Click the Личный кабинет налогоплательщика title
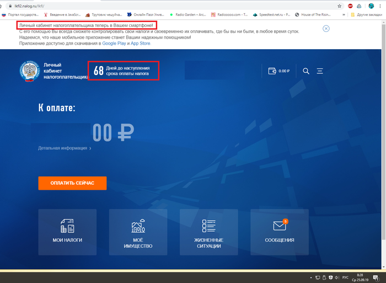The height and width of the screenshot is (283, 386). point(66,71)
